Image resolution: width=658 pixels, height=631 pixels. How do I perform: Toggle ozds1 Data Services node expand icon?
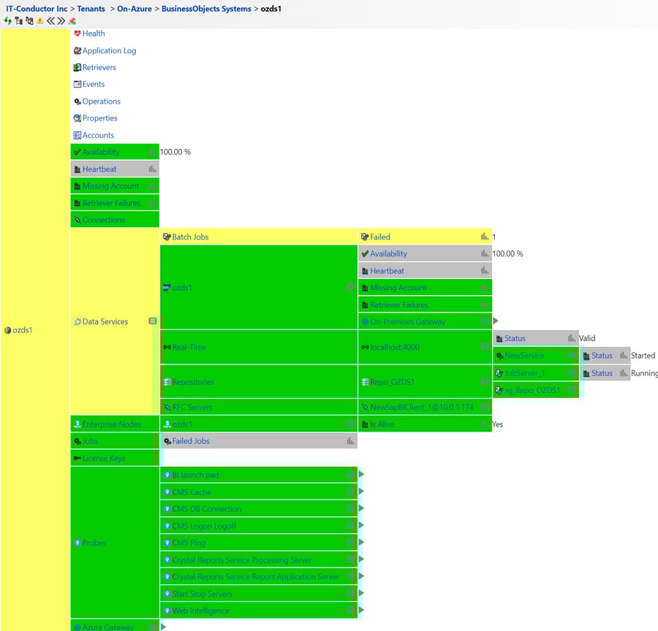(x=351, y=287)
